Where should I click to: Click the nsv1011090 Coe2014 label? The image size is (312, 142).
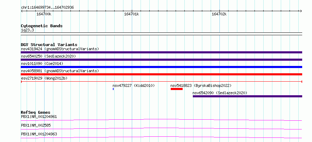(42, 63)
